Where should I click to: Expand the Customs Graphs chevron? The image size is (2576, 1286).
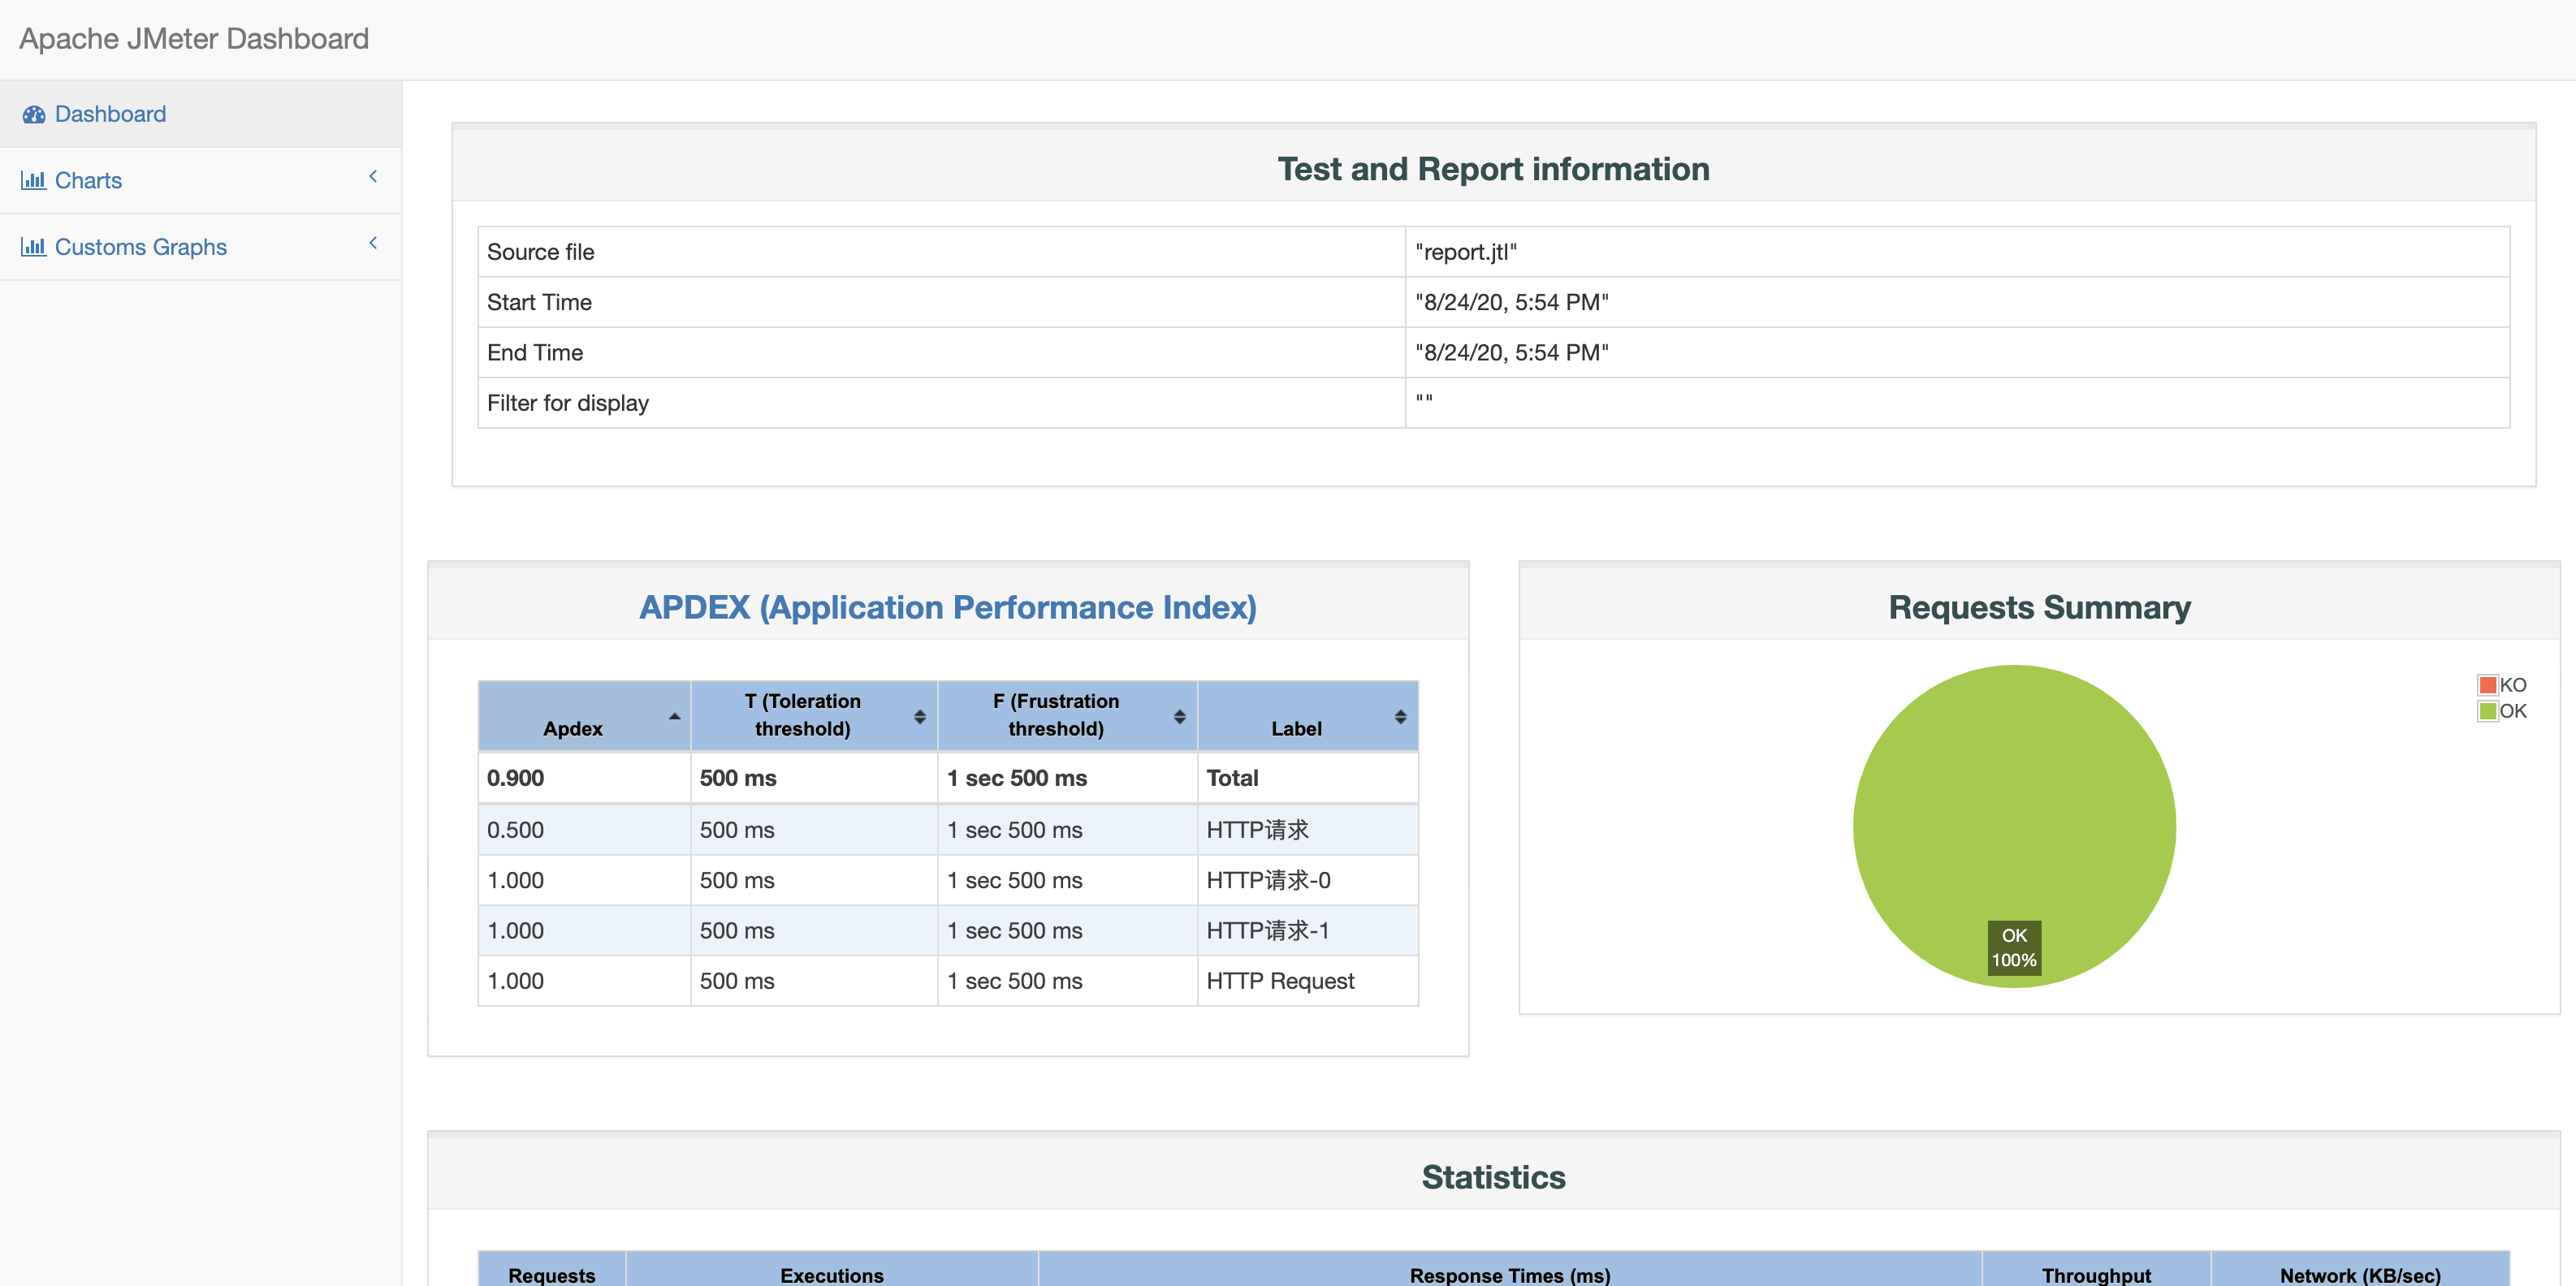pyautogui.click(x=373, y=243)
